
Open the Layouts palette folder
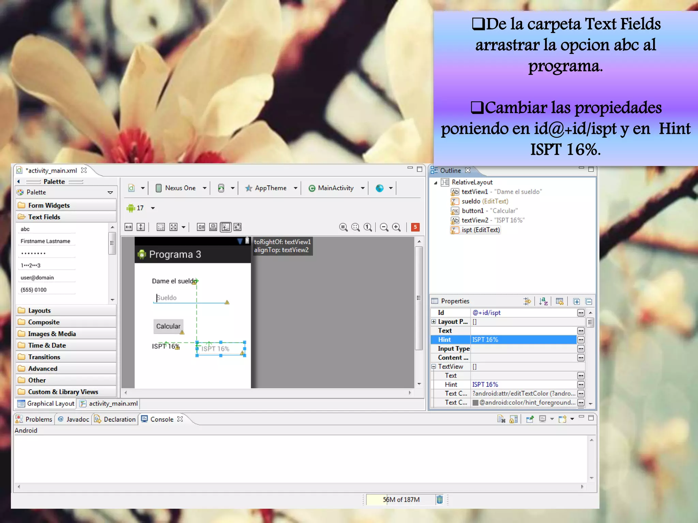[x=39, y=311]
